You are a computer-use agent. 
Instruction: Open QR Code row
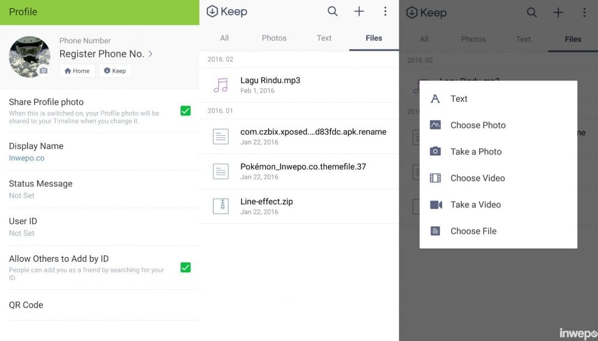99,305
